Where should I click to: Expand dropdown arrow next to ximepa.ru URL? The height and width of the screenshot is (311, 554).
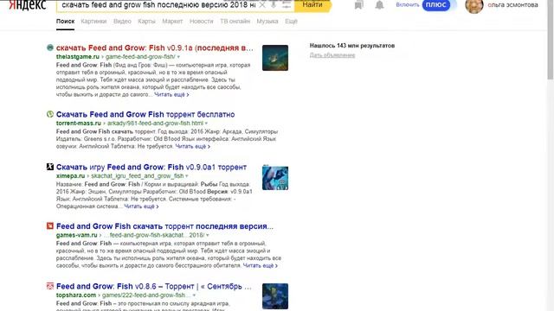coord(187,176)
